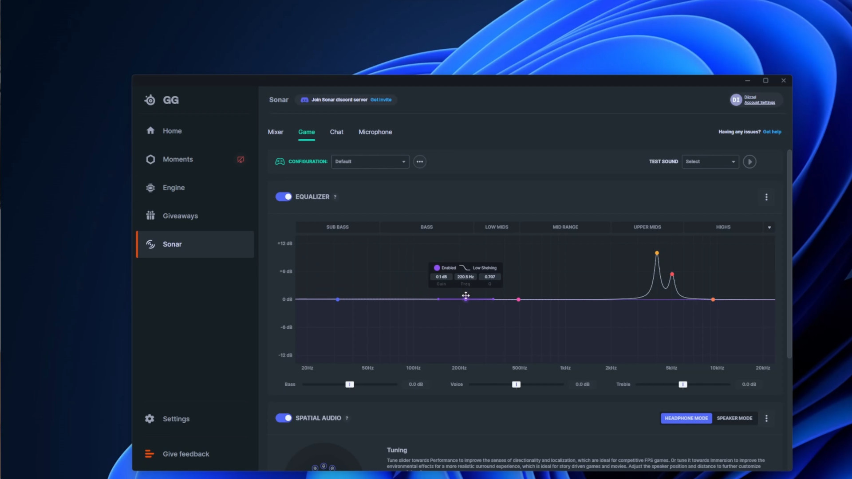Image resolution: width=852 pixels, height=479 pixels.
Task: Click the LOW MIDS band header
Action: (497, 227)
